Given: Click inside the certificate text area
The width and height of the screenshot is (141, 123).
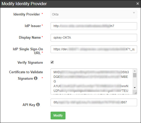Looking at the screenshot, I should (x=91, y=81).
